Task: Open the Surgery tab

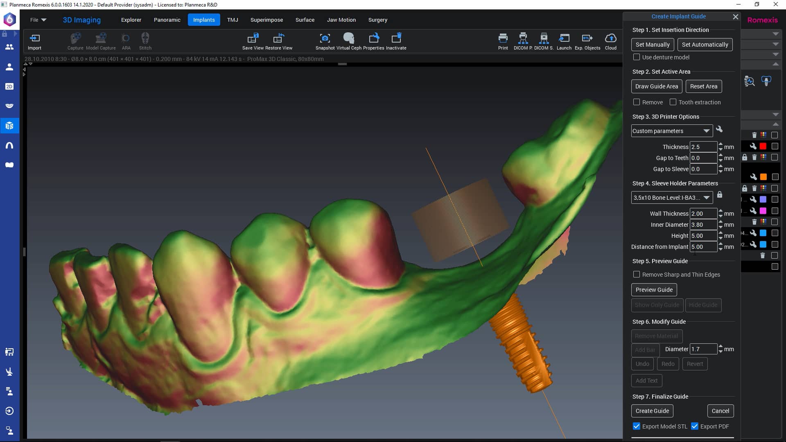Action: (x=377, y=20)
